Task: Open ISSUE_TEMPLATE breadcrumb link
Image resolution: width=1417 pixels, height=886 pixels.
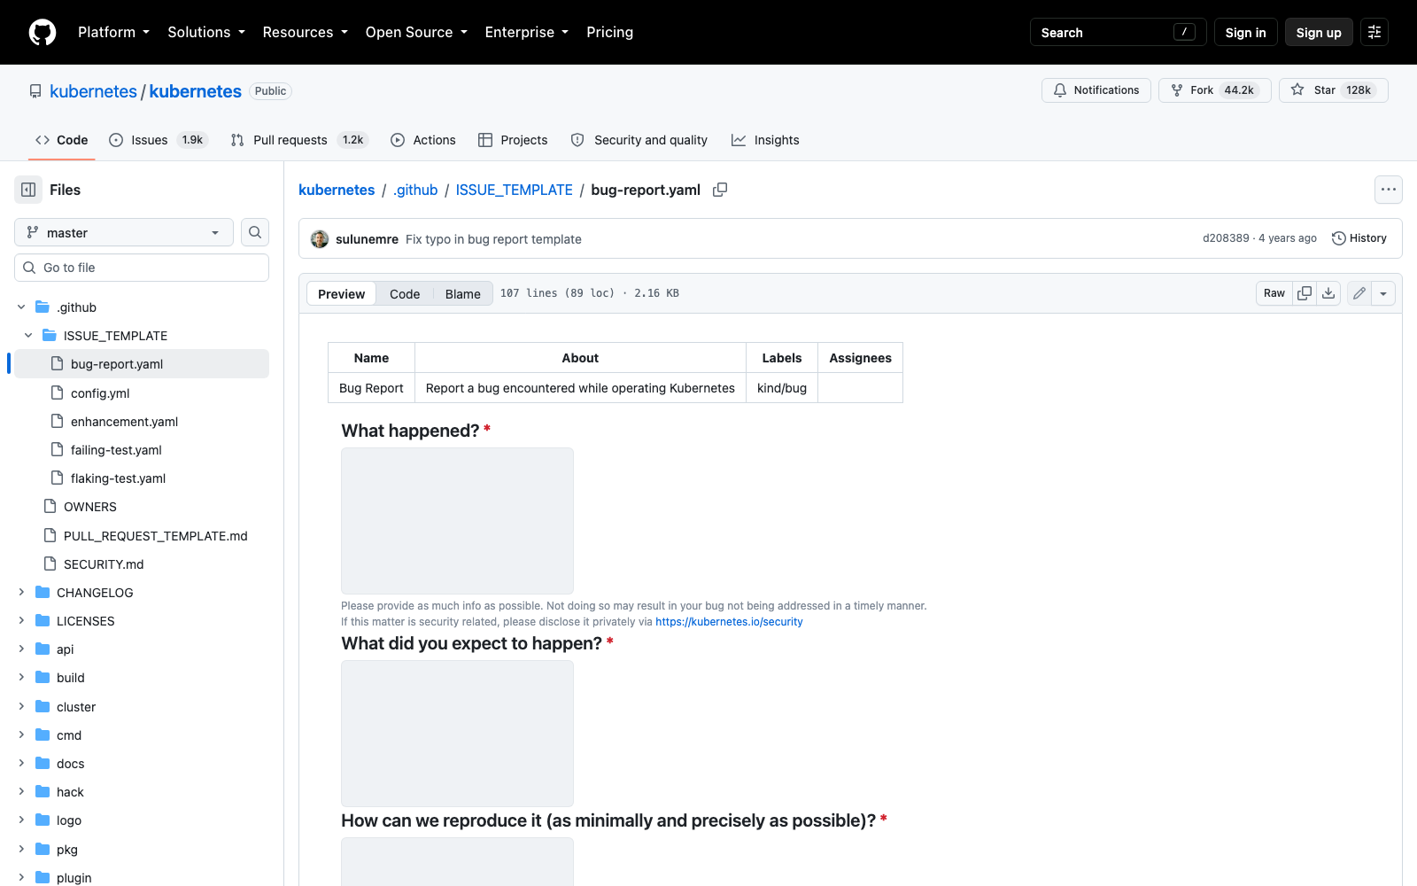Action: point(515,190)
